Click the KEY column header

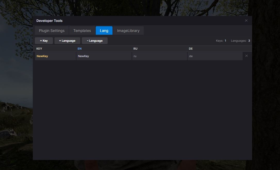[39, 49]
